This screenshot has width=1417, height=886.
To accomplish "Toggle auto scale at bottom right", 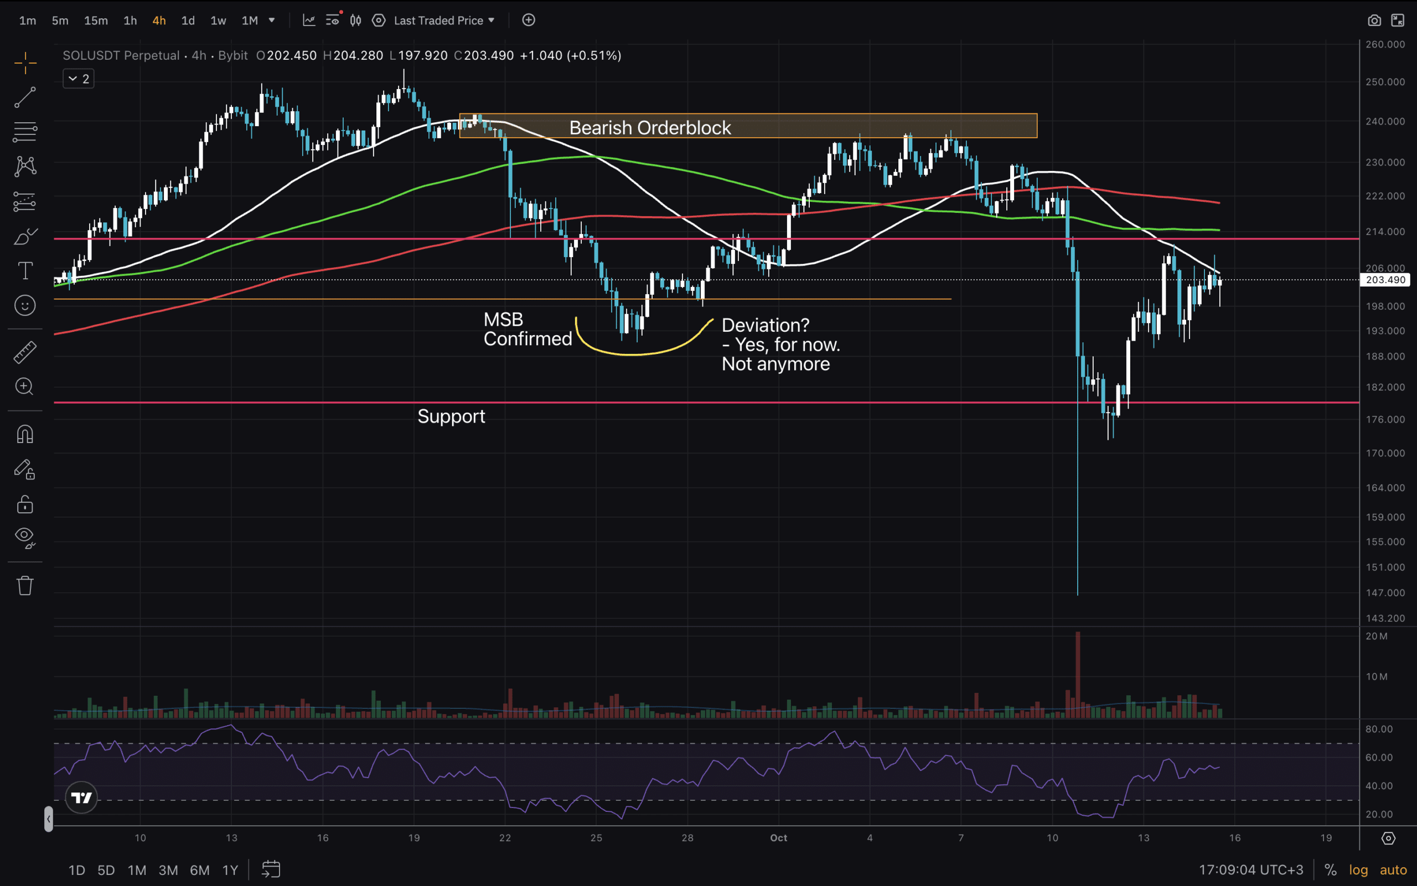I will click(1393, 869).
